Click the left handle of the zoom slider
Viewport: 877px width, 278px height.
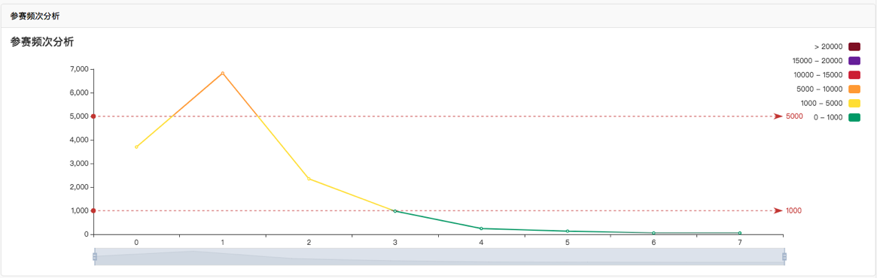(95, 256)
